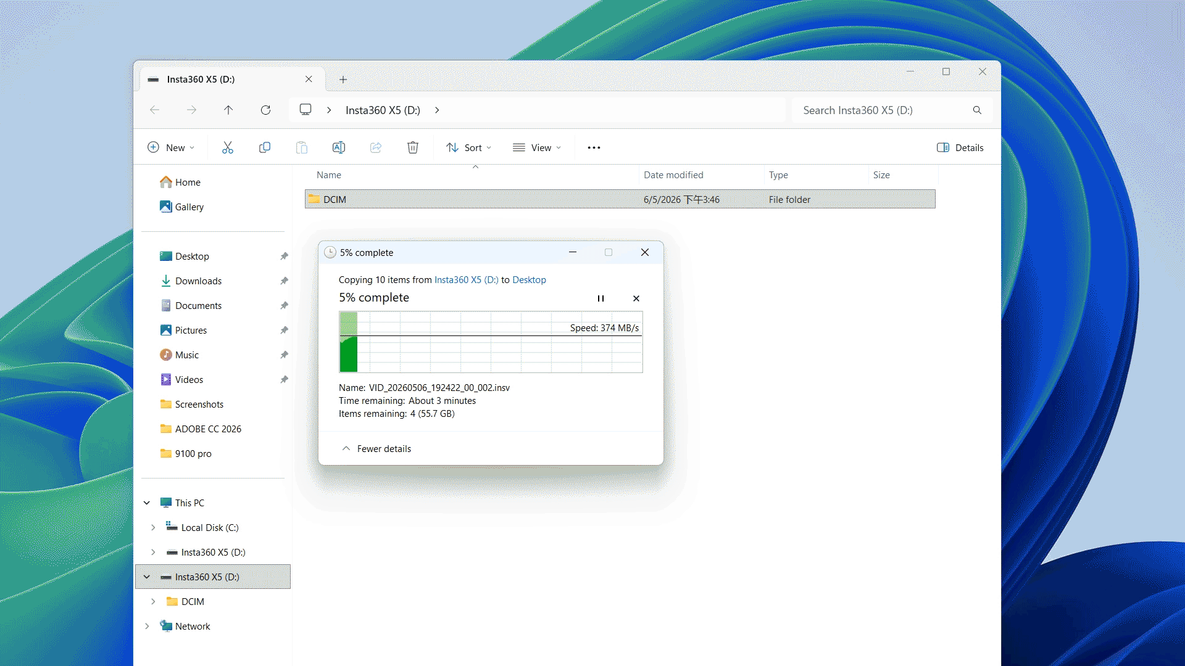The width and height of the screenshot is (1185, 666).
Task: Open the 9100 pro folder
Action: pos(185,453)
